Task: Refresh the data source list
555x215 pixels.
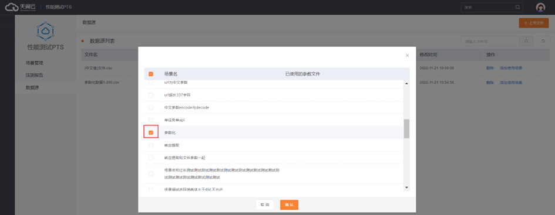Action: [x=543, y=42]
